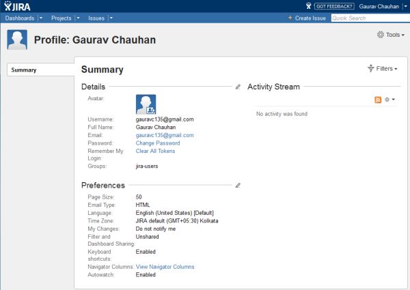Edit Preferences with the pencil icon

pyautogui.click(x=238, y=186)
